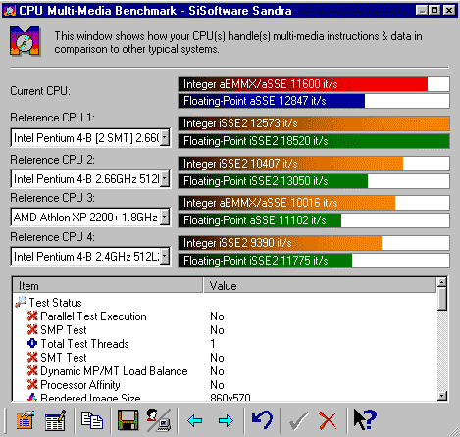Screen dimensions: 460x437
Task: Click the Floating-Point iSSE2 18520 bar
Action: (314, 141)
